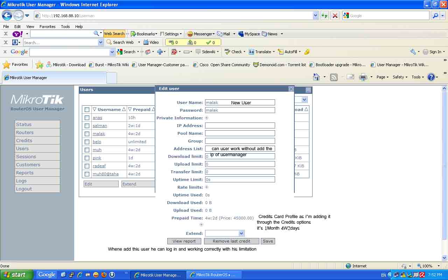Click the Refresh page icon
The width and height of the screenshot is (448, 280).
click(324, 15)
